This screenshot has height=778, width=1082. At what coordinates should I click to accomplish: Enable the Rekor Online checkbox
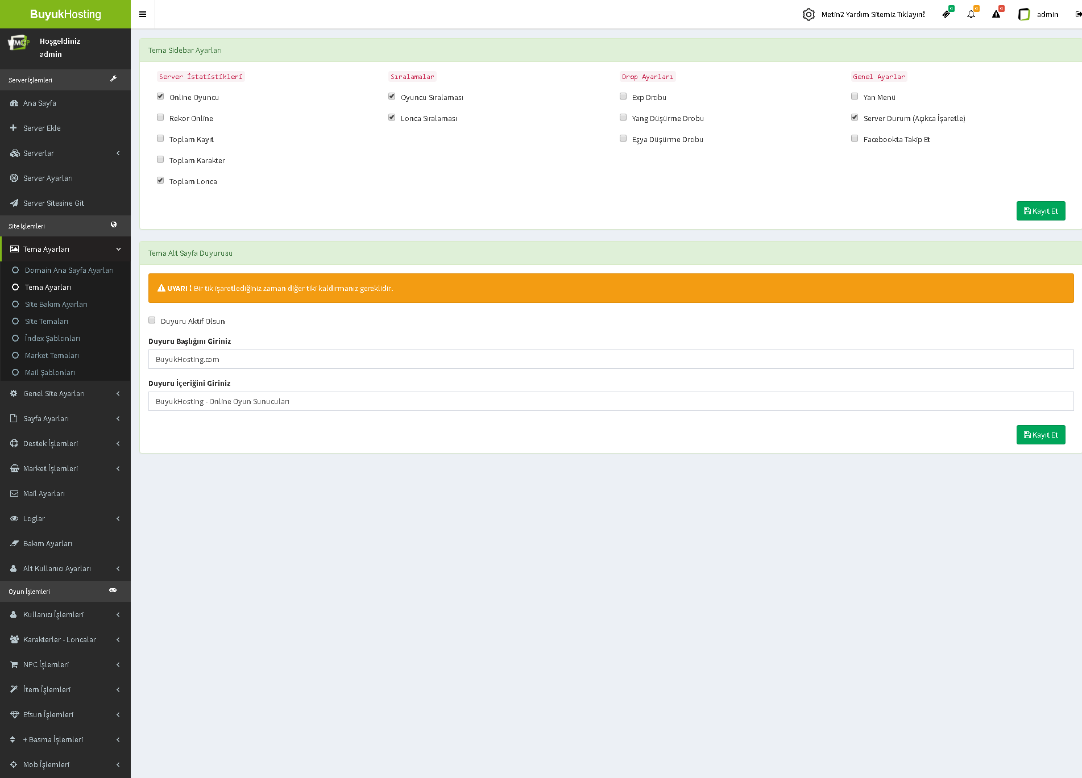(x=160, y=118)
